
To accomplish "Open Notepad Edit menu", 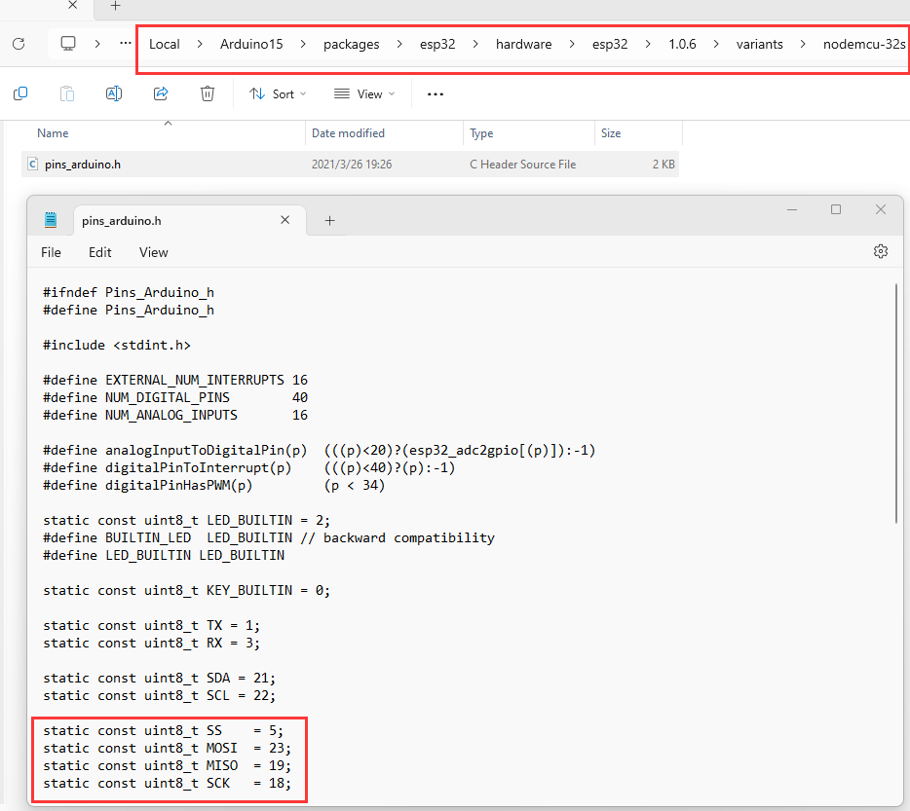I will click(100, 252).
